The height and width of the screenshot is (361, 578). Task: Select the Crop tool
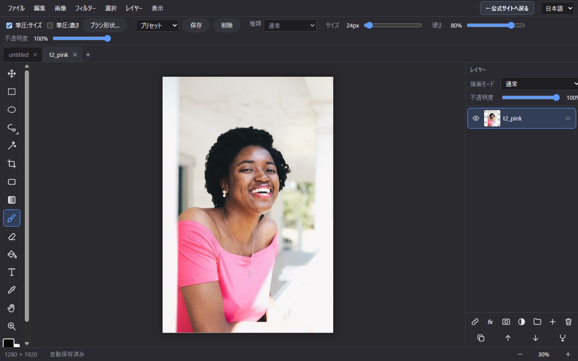point(12,164)
